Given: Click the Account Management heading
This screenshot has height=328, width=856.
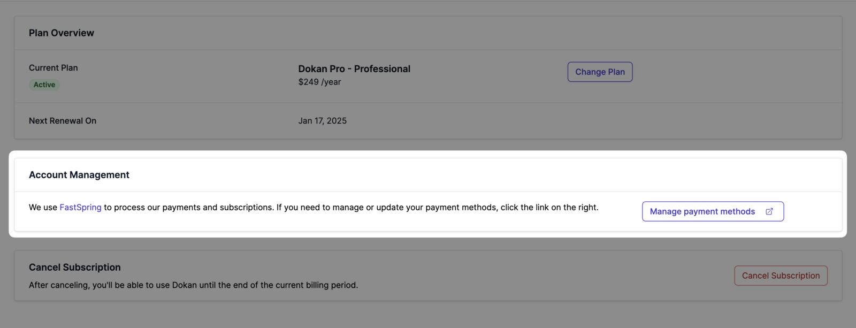Looking at the screenshot, I should [x=79, y=174].
